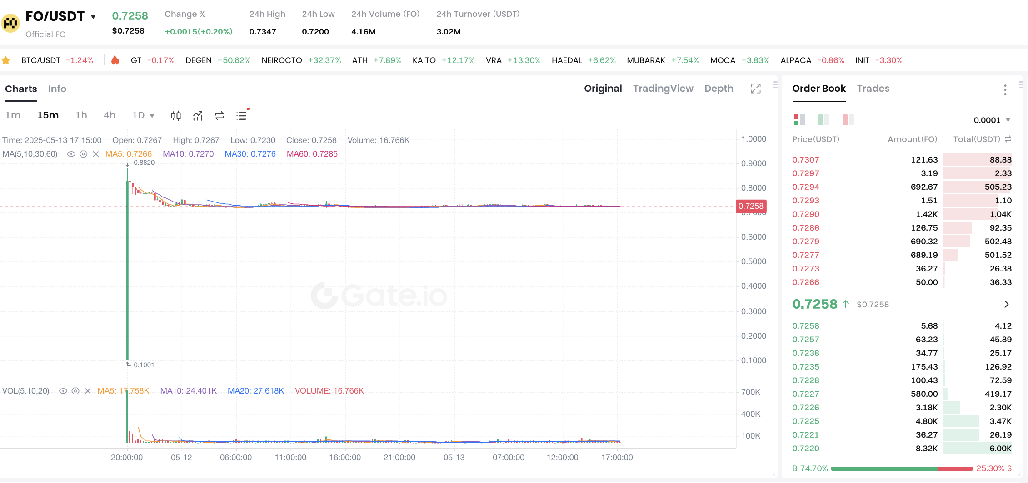The width and height of the screenshot is (1028, 483).
Task: Open order book three-dot options menu
Action: click(1005, 89)
